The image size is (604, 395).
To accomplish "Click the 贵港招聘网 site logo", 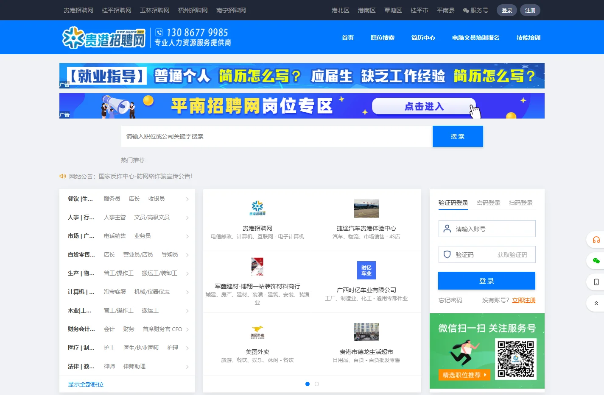I will point(104,38).
